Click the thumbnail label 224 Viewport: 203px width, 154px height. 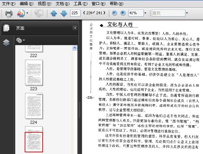(33, 122)
